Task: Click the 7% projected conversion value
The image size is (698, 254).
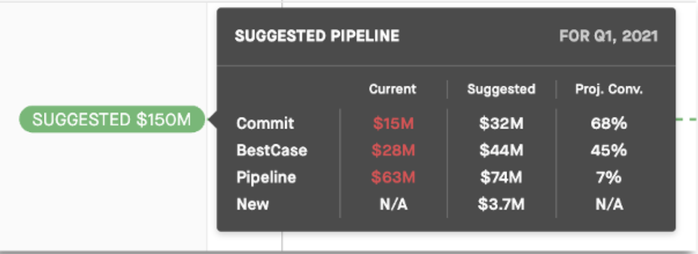Action: (x=609, y=178)
